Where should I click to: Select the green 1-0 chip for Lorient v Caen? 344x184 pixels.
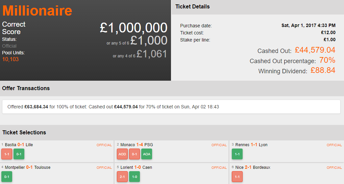tap(134, 177)
